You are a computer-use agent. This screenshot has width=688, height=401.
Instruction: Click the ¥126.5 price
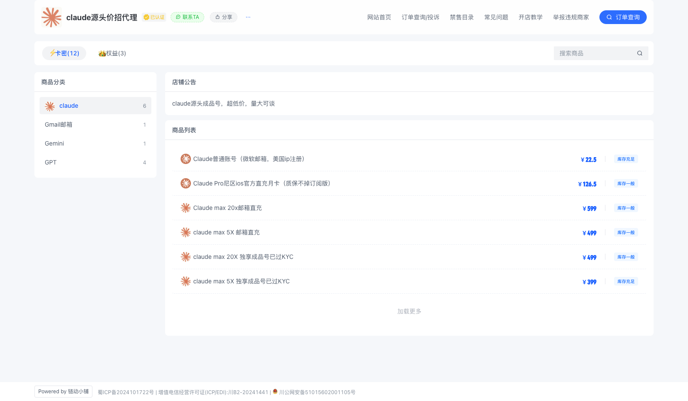(x=587, y=184)
